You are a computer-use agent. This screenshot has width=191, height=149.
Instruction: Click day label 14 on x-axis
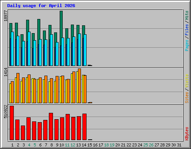tap(84, 145)
